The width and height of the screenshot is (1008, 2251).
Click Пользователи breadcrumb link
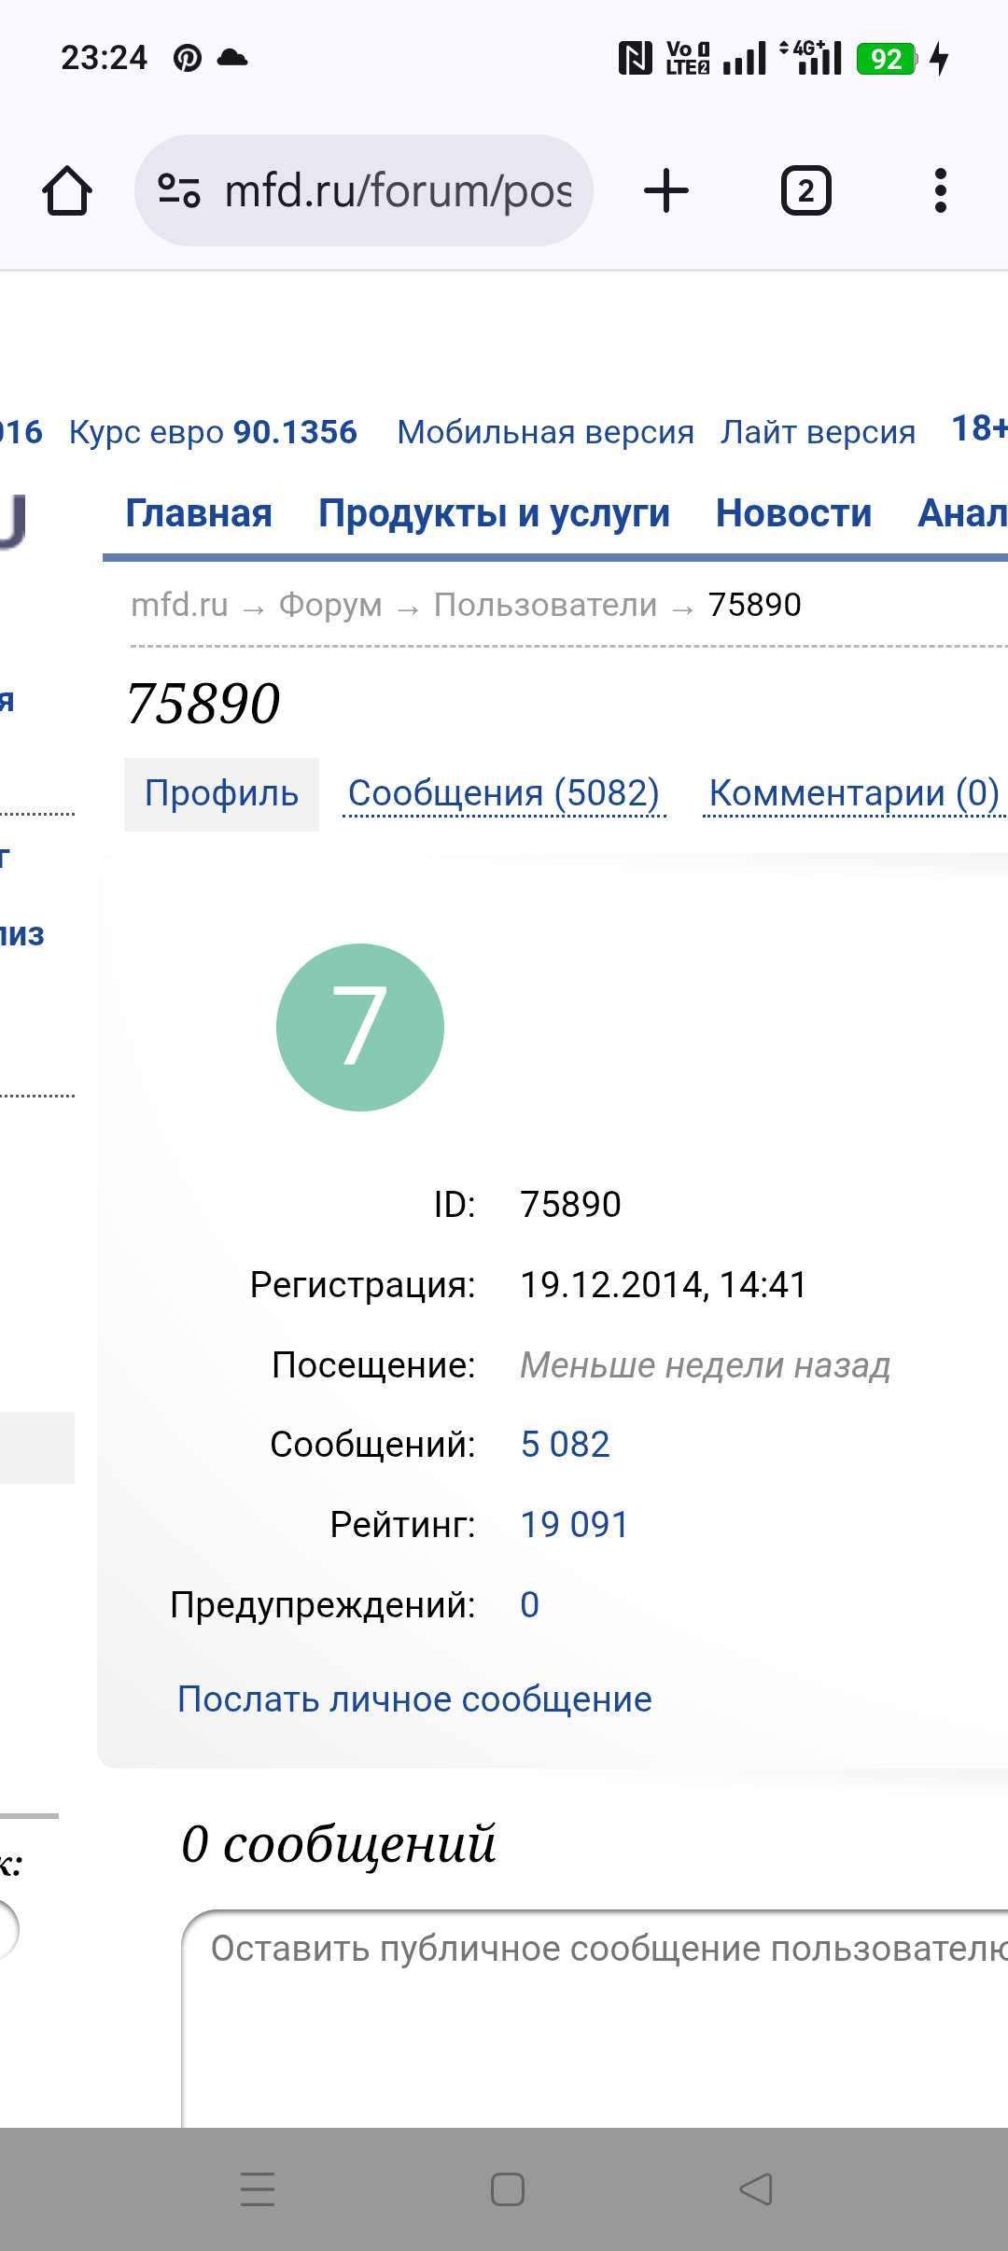pos(546,605)
